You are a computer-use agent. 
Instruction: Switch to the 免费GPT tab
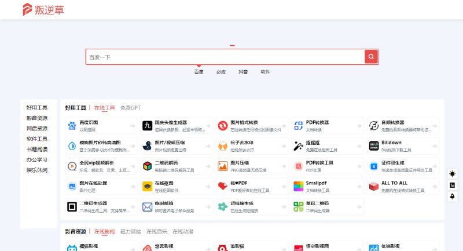[x=131, y=108]
